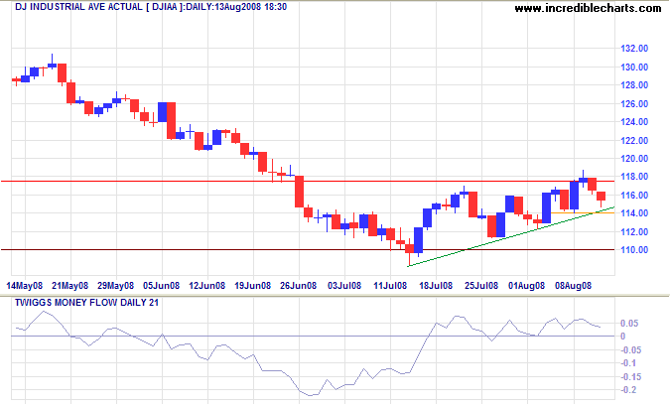Screen dimensions: 670x407
Task: Click the 05Jun08 date label
Action: 161,286
